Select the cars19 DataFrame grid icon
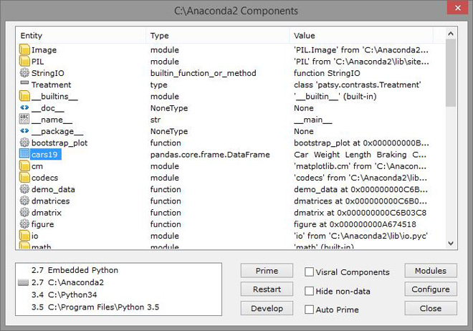Screen dimensions: 473x331 click(x=24, y=154)
